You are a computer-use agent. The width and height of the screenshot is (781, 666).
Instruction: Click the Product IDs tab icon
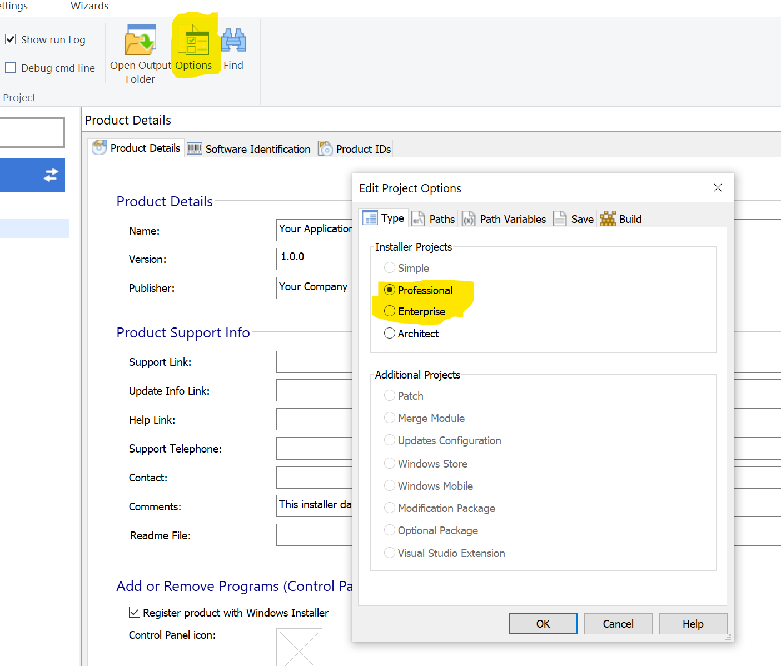(x=325, y=148)
